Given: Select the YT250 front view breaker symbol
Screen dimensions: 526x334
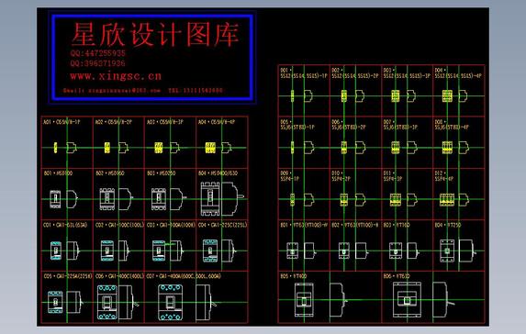Looking at the screenshot, I should point(447,250).
